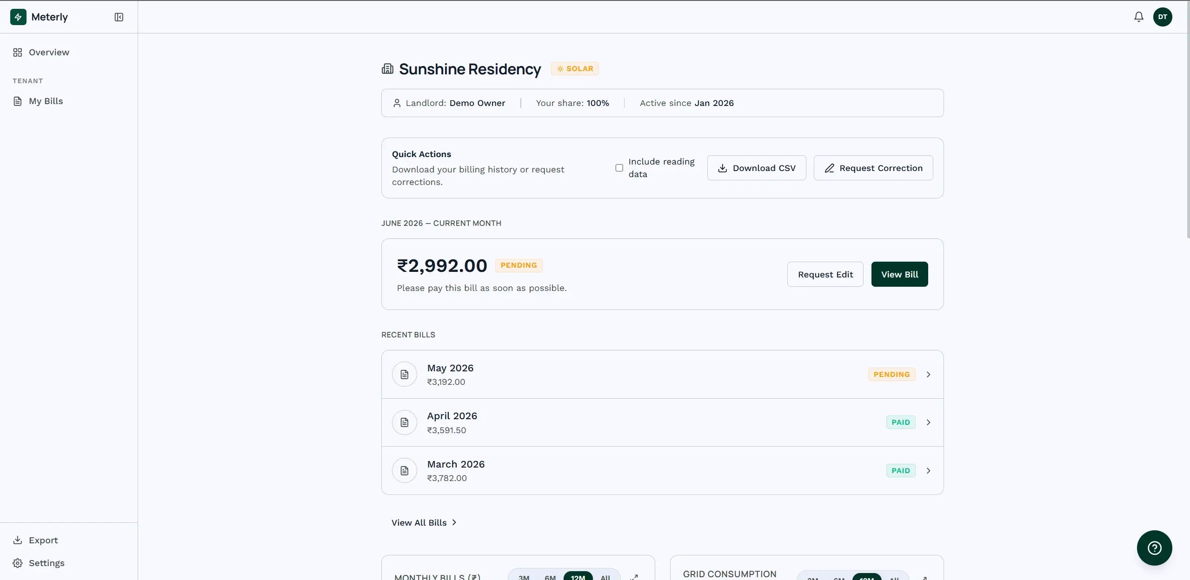Click the ₹3,192.00 amount text
This screenshot has height=580, width=1190.
446,382
